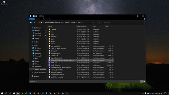Open taskbar Search icon

coord(6,93)
